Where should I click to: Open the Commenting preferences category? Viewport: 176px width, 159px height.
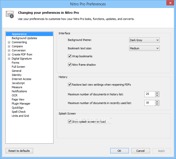point(19,42)
